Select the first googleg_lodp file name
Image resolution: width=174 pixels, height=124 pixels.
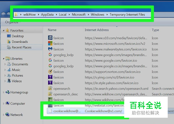[63, 55]
